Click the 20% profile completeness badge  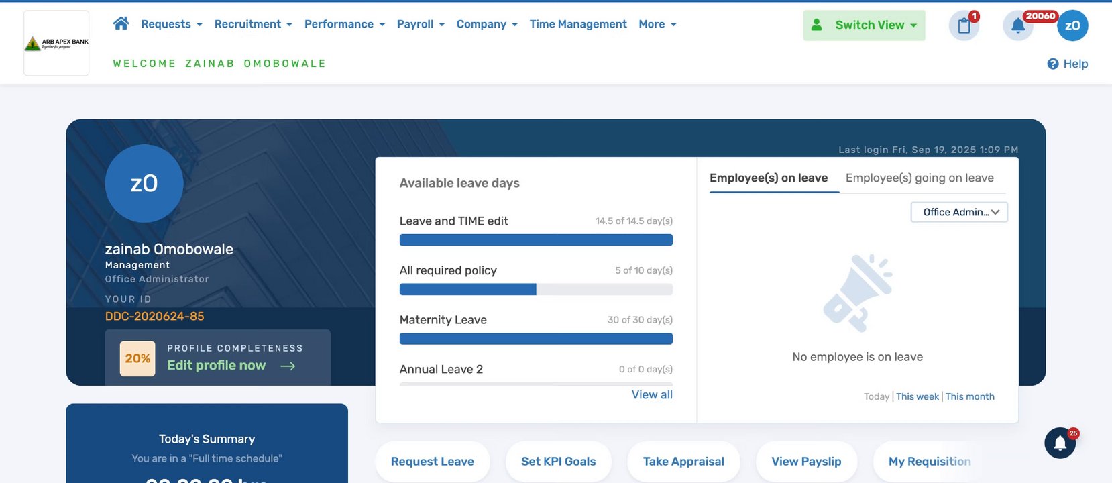click(x=137, y=358)
